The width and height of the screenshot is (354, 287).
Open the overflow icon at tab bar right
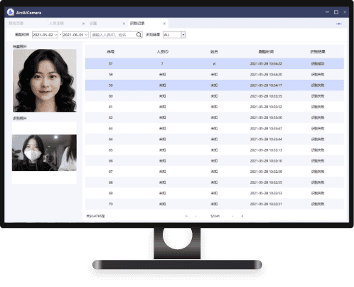(339, 24)
